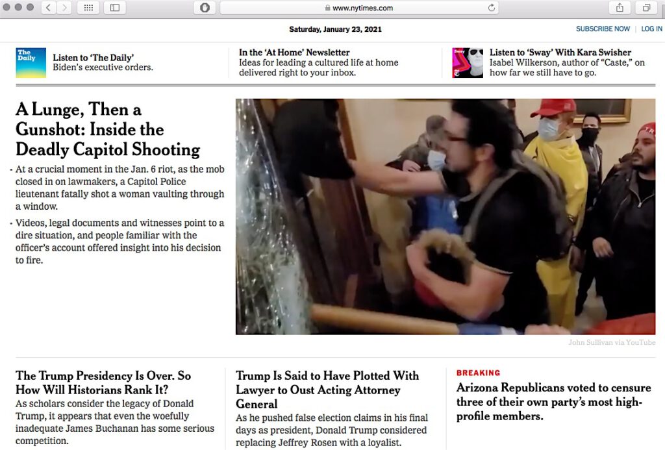Open 'Listen to Sway With Kara Swisher'
This screenshot has height=450, width=665.
tap(560, 52)
